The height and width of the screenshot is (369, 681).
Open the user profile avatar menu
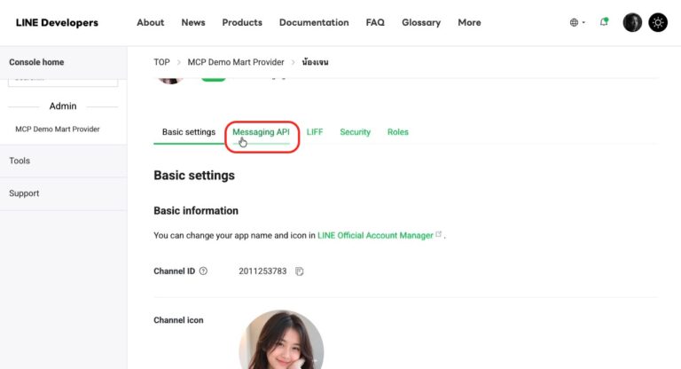[x=632, y=22]
